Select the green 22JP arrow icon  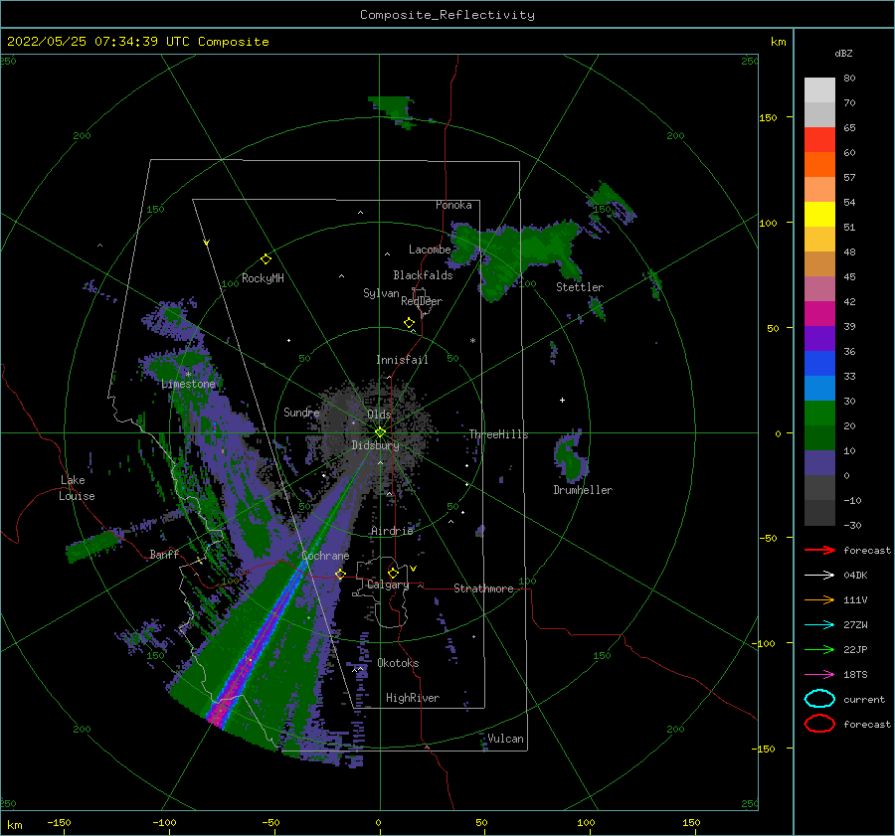click(x=819, y=649)
